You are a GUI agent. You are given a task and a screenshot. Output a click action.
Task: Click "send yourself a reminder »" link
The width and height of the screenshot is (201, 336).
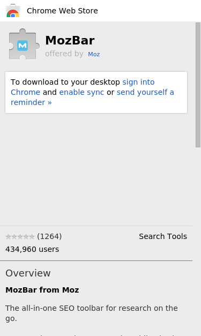pyautogui.click(x=145, y=92)
